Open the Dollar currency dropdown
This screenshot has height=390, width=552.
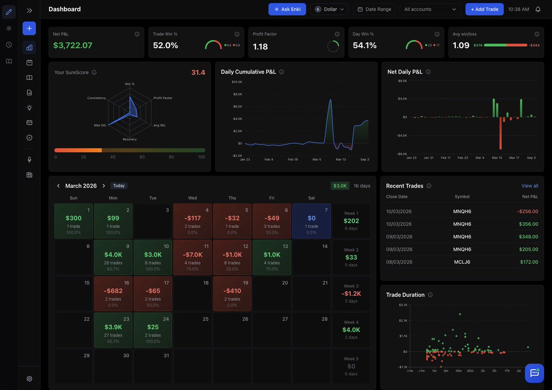coord(329,9)
